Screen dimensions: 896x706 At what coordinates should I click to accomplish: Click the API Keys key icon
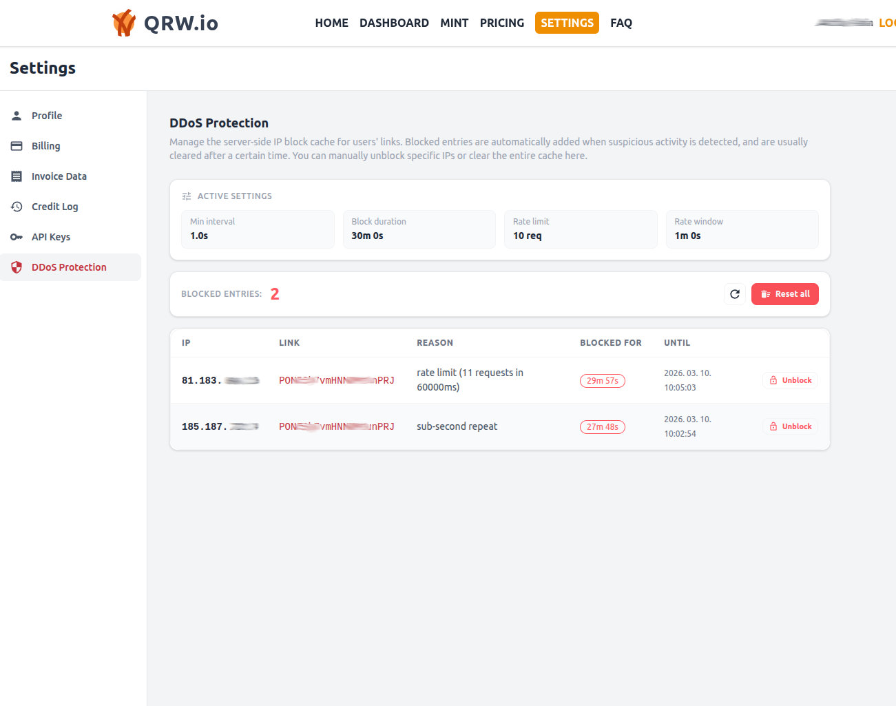17,237
